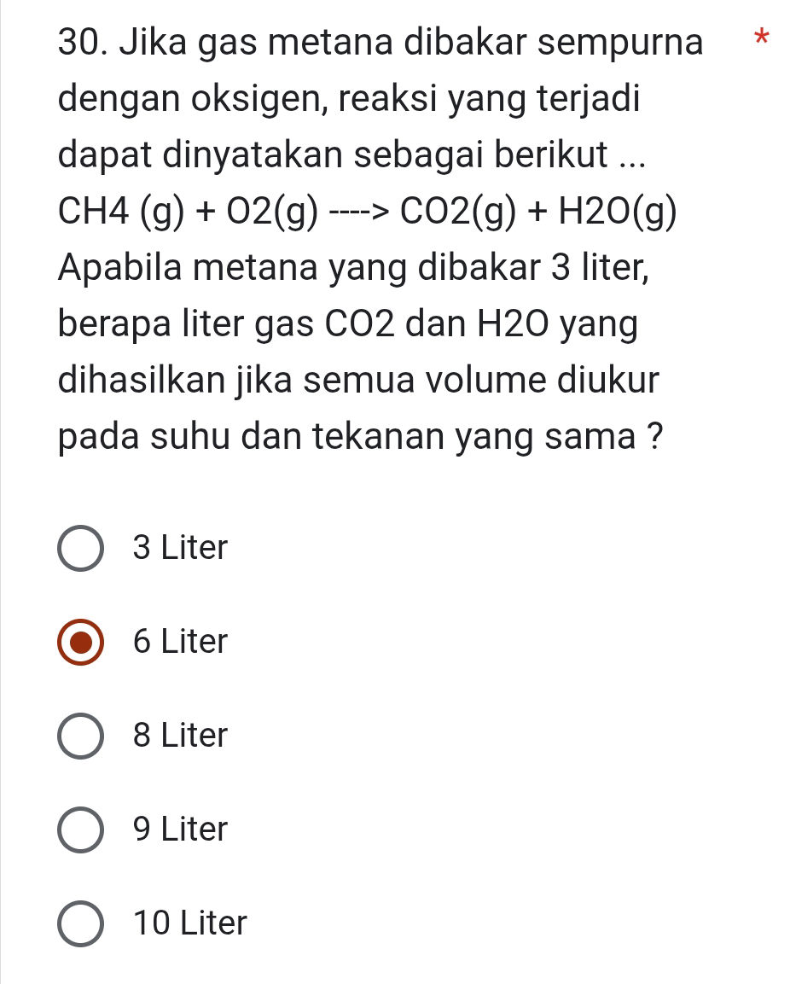Click the 3 Liter text label
The image size is (790, 984).
pyautogui.click(x=179, y=548)
